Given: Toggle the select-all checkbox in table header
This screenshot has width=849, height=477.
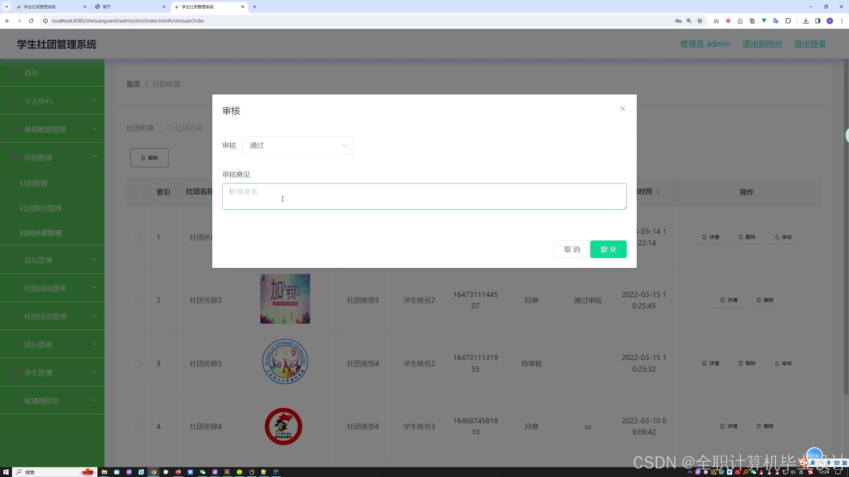Looking at the screenshot, I should coord(139,192).
